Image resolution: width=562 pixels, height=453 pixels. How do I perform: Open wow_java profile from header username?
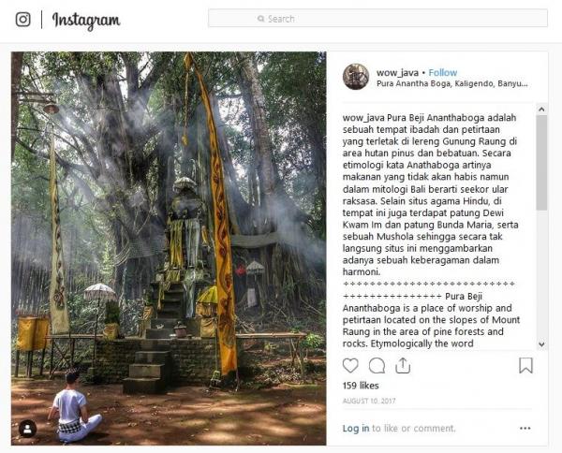tap(397, 72)
